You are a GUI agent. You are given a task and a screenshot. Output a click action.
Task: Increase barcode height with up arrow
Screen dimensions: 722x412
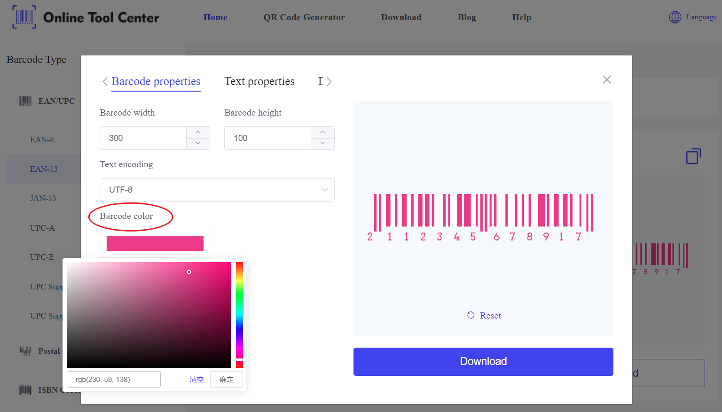point(322,132)
